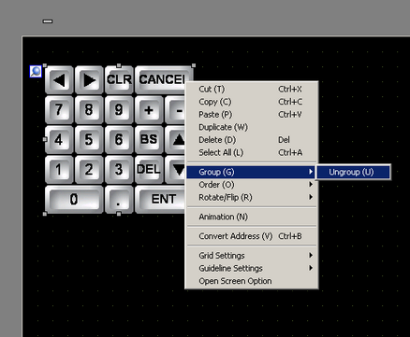Click the top-center selection handle of keypad
Image resolution: width=410 pixels, height=337 pixels.
(x=119, y=65)
